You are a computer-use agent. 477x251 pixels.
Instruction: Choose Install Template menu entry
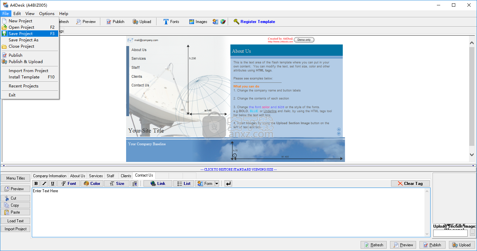30,77
